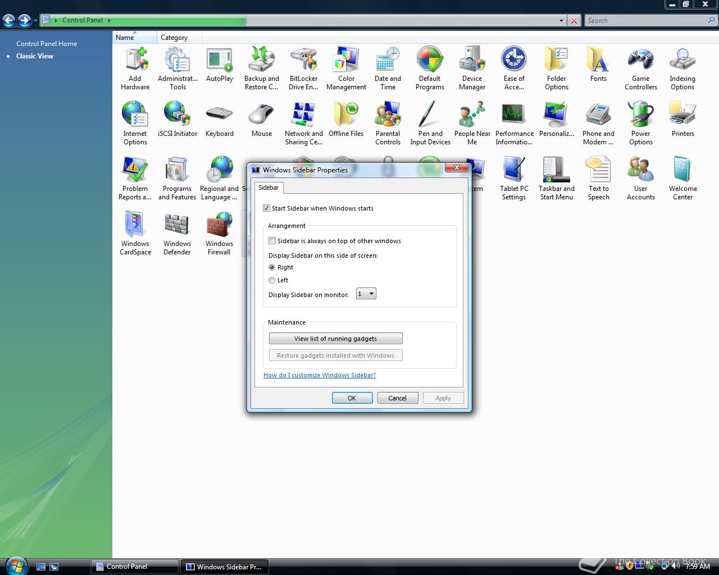Click View list of running gadgets
Screen dimensions: 719x575
coord(336,339)
